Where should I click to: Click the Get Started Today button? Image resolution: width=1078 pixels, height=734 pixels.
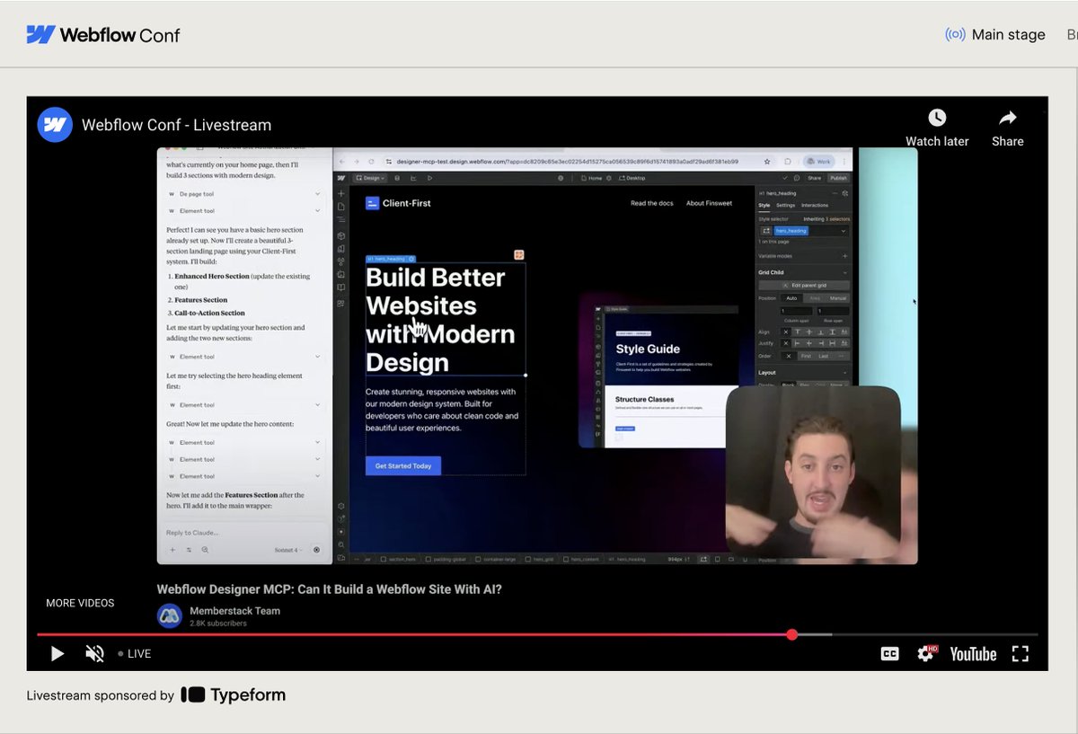point(402,465)
